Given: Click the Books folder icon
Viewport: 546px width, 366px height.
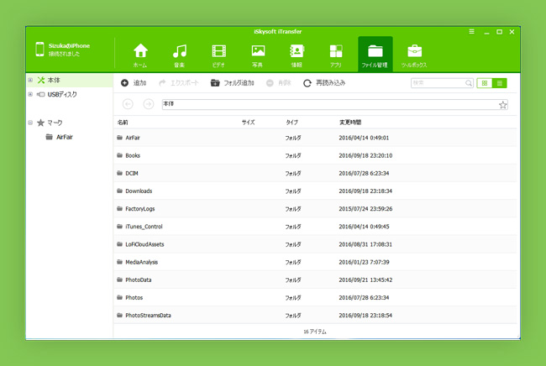Looking at the screenshot, I should click(120, 155).
